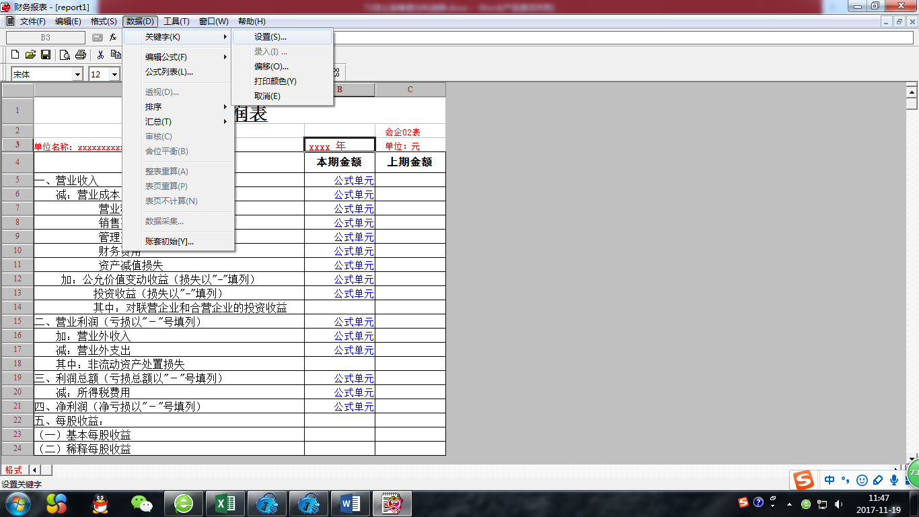Open the 窗口(W) menu
This screenshot has width=919, height=517.
[214, 22]
